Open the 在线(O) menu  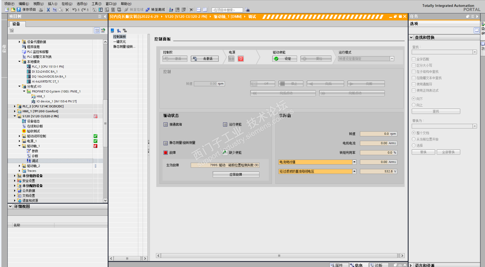coord(67,4)
